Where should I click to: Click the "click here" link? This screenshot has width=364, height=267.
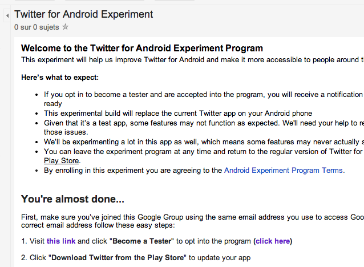[x=273, y=241]
